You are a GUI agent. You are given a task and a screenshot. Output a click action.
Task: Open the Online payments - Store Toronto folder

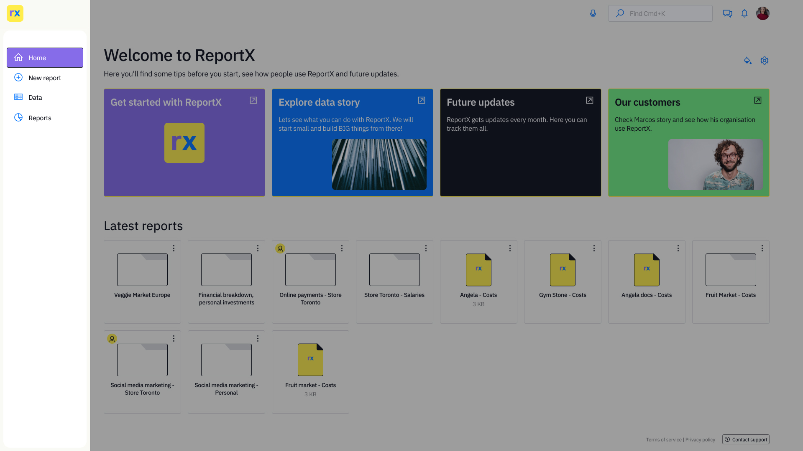pyautogui.click(x=310, y=270)
